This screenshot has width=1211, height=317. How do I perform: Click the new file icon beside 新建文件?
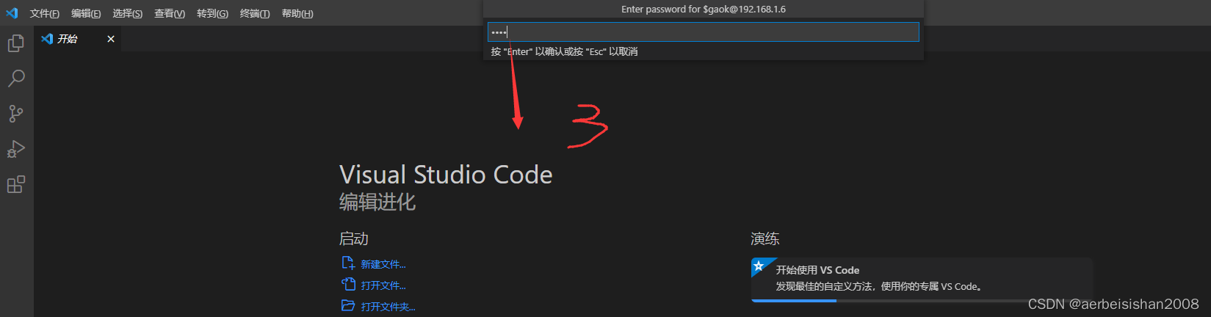[348, 263]
